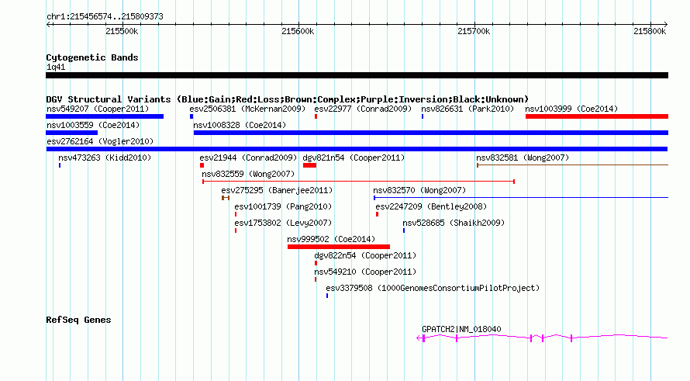Screen dimensions: 690x381
Task: Click the blue esv3379508 marker
Action: [x=327, y=296]
